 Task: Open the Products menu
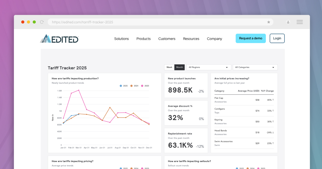(x=144, y=39)
